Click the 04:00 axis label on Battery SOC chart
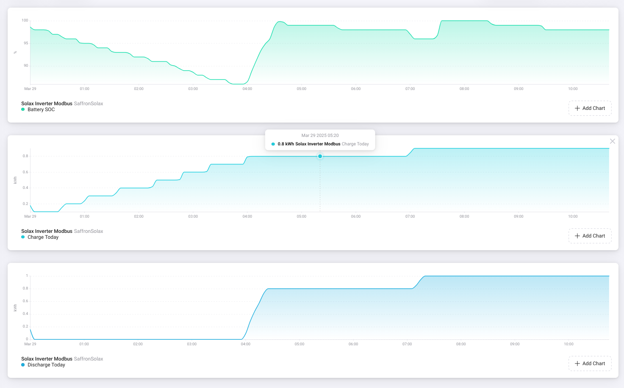Screen dimensions: 624x388 247,89
